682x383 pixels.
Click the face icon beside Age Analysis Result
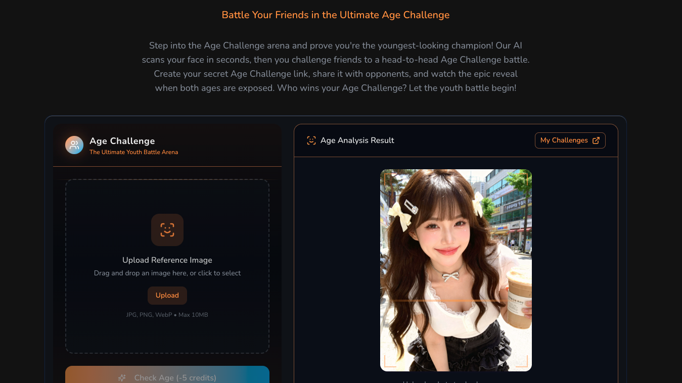[311, 140]
